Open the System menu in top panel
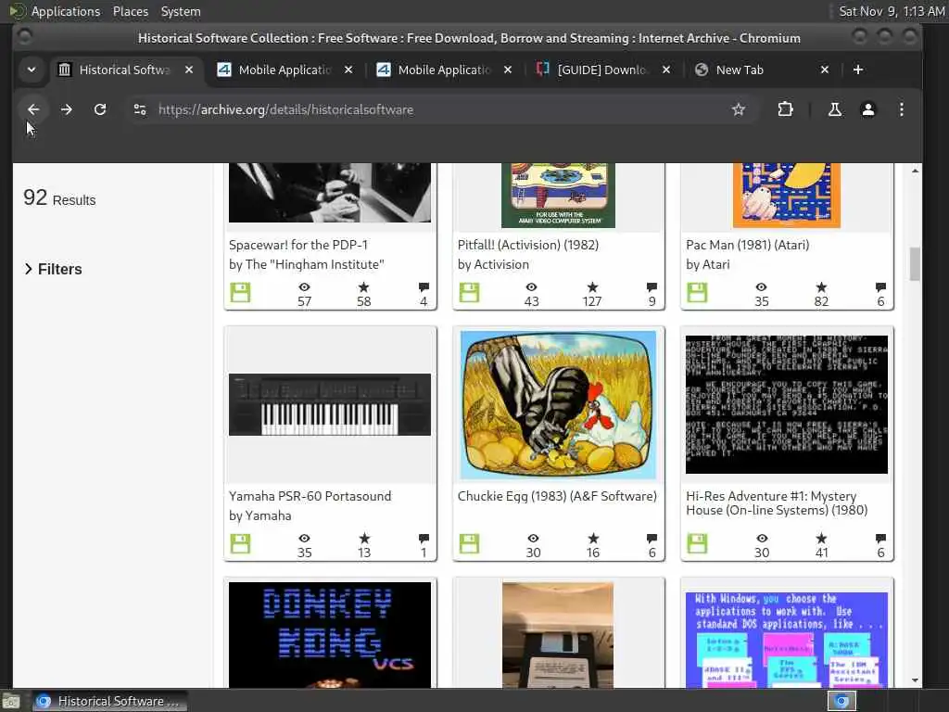This screenshot has height=712, width=949. 181,11
